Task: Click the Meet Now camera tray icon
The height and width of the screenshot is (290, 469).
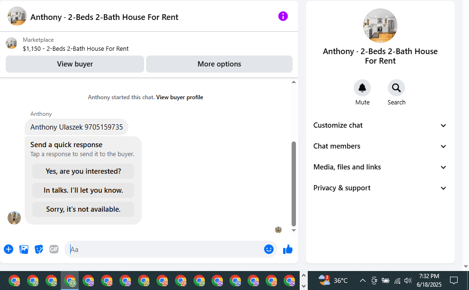Action: point(374,281)
